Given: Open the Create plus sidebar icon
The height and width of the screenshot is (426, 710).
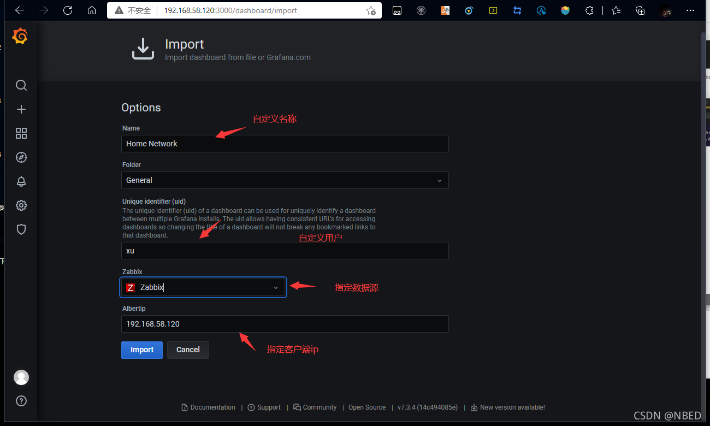Looking at the screenshot, I should coord(21,109).
